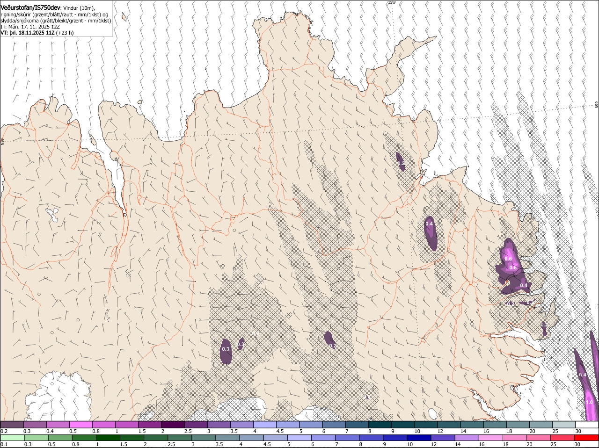Viewport: 599px width, 448px height.
Task: Click the 0.4 label just below the 0.6 labels
Action: tap(524, 285)
